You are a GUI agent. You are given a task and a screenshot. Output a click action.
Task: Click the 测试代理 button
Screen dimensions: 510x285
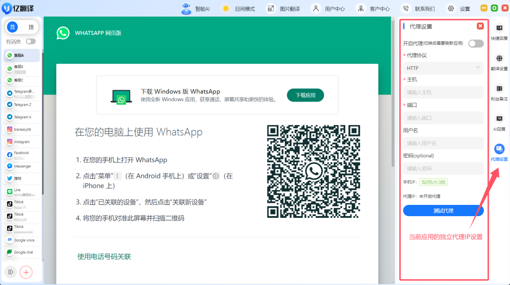pos(443,211)
